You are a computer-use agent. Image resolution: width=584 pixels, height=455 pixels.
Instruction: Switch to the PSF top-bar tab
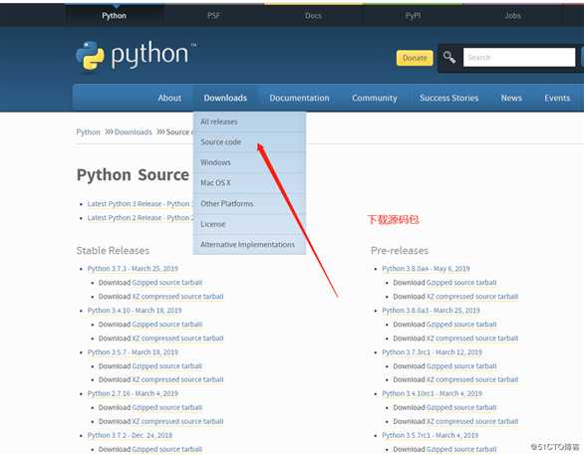[214, 16]
